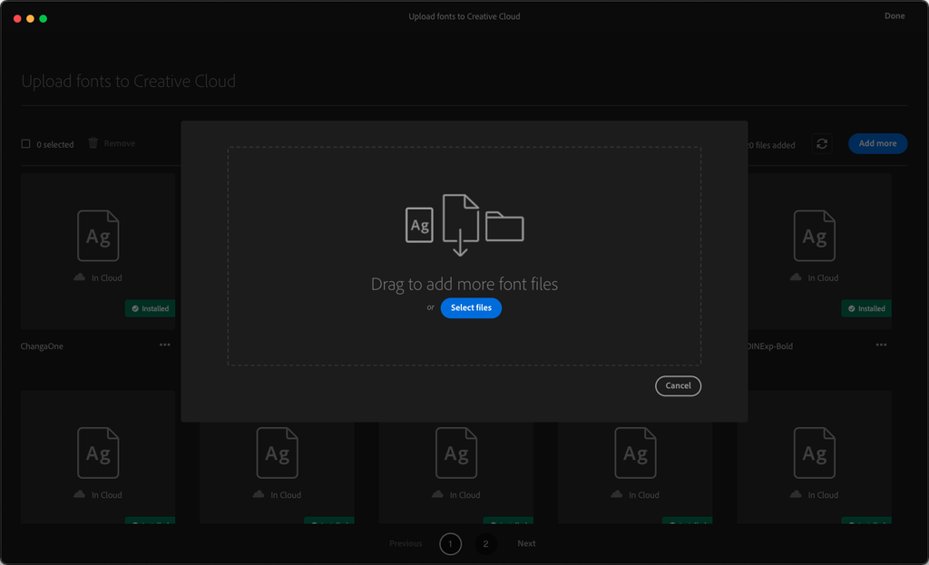929x565 pixels.
Task: Click the Ag font file icon in drop zone
Action: click(419, 225)
